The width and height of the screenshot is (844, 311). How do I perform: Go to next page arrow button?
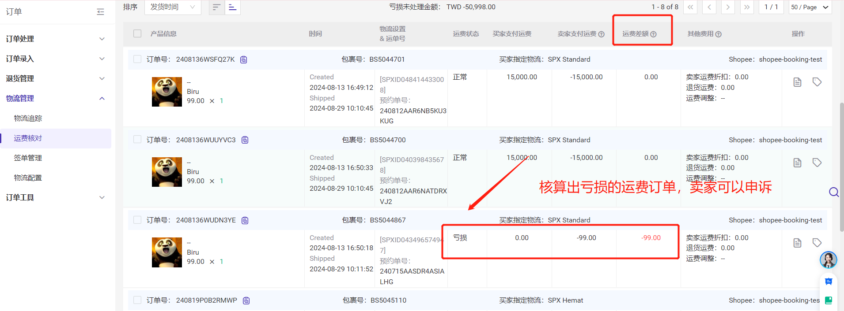[x=728, y=7]
